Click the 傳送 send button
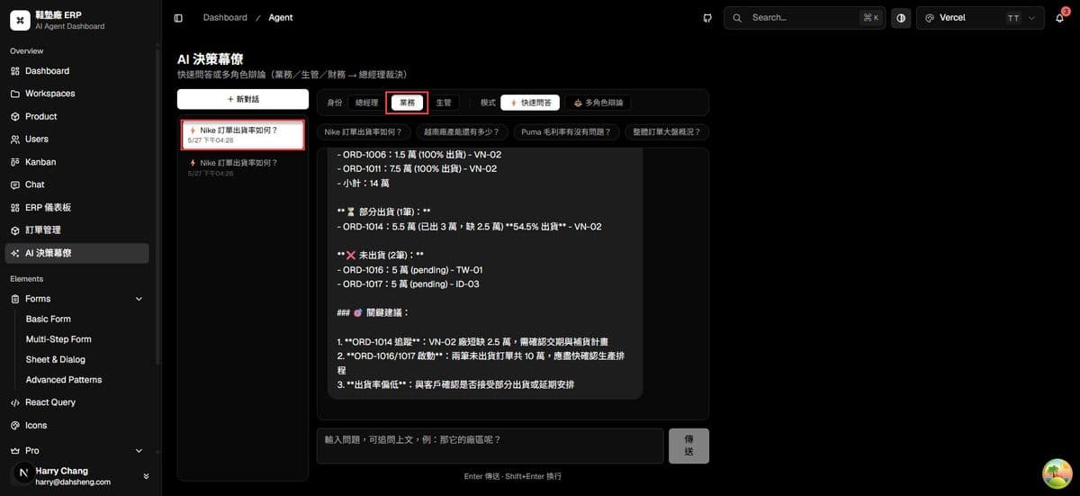 pos(688,446)
